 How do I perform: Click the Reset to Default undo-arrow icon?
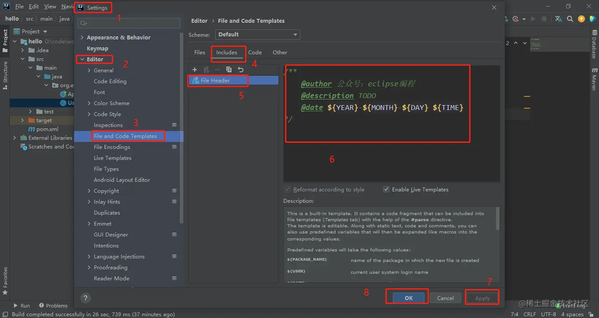point(240,70)
